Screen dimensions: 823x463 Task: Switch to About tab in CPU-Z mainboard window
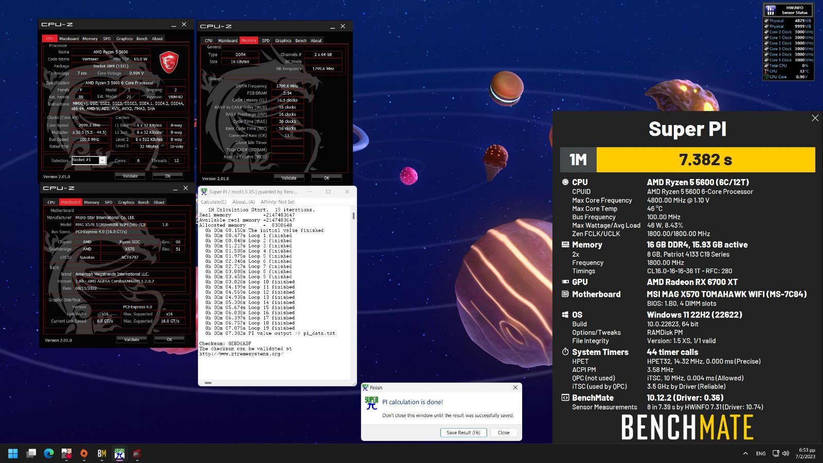[159, 202]
